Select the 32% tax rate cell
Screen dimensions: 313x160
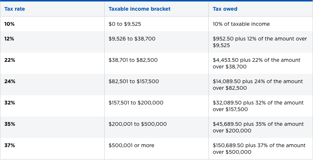tap(10, 103)
